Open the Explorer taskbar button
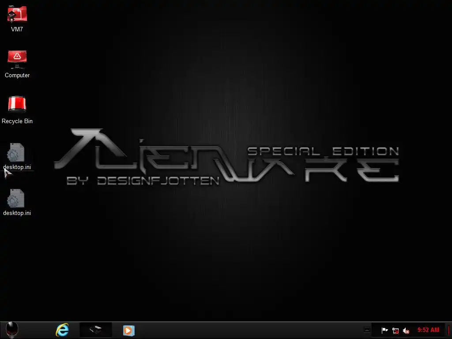Viewport: 452px width, 339px height. [x=95, y=330]
